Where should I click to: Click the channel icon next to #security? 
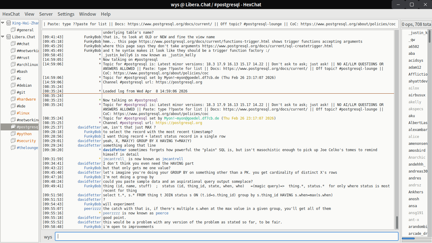point(13,141)
